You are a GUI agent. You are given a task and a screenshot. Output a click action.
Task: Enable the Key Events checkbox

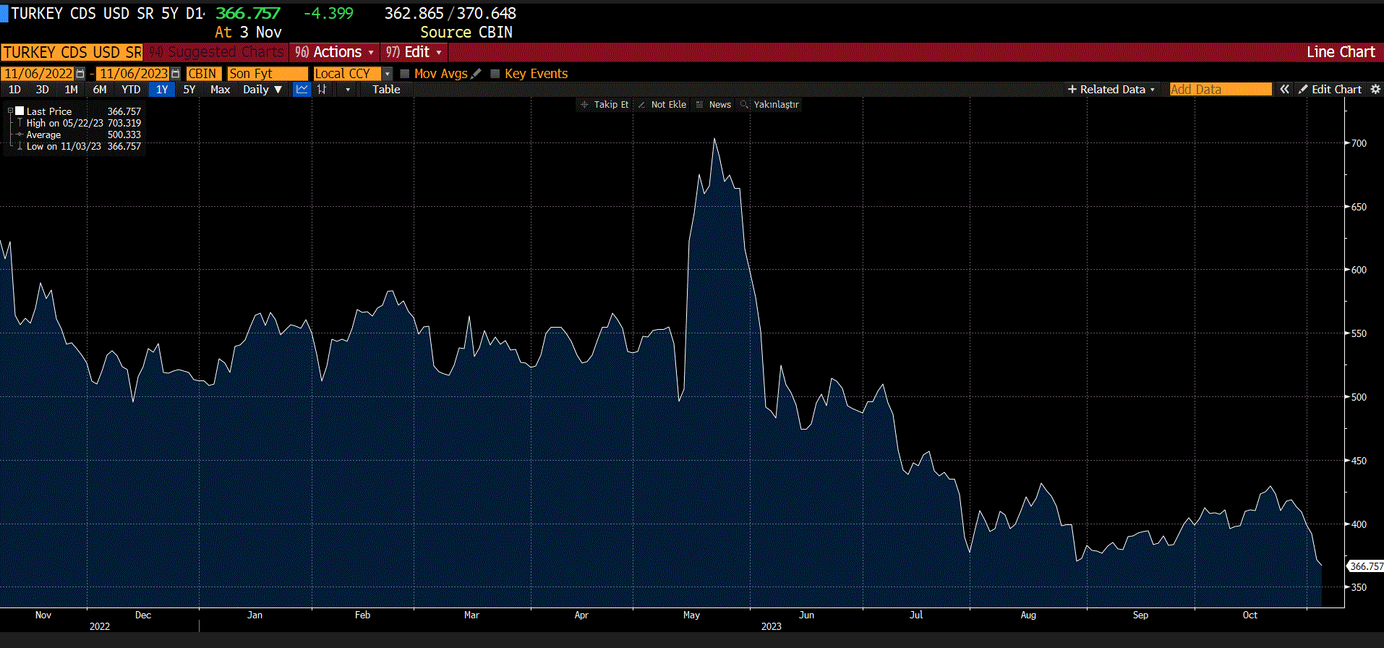(495, 74)
